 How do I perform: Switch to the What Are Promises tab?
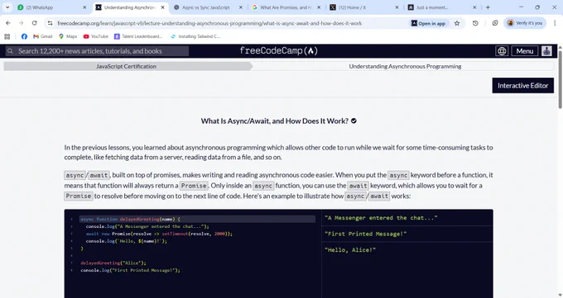coord(286,7)
